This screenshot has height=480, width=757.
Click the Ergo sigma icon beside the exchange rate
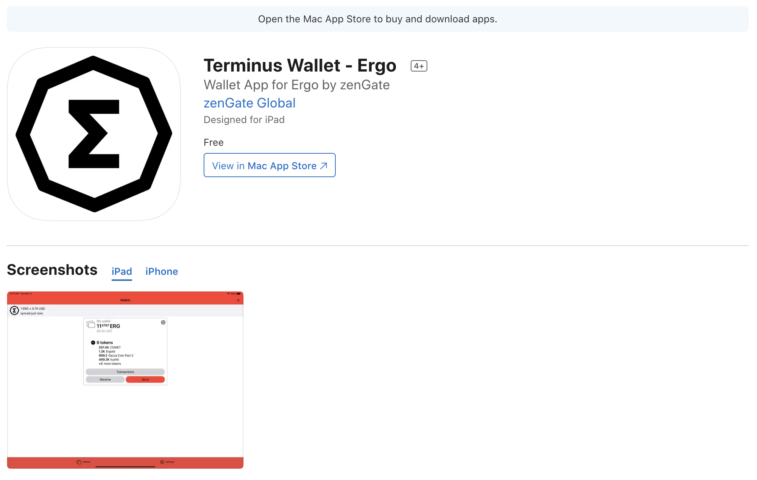coord(14,310)
